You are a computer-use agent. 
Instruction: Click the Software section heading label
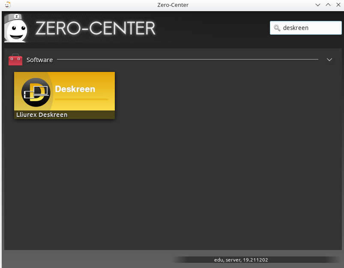click(x=39, y=60)
